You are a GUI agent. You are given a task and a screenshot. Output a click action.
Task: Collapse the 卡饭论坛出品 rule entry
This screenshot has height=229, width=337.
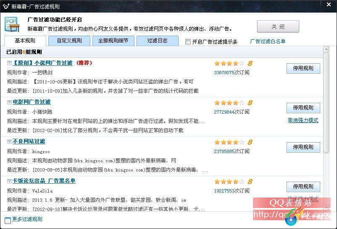coord(9,181)
